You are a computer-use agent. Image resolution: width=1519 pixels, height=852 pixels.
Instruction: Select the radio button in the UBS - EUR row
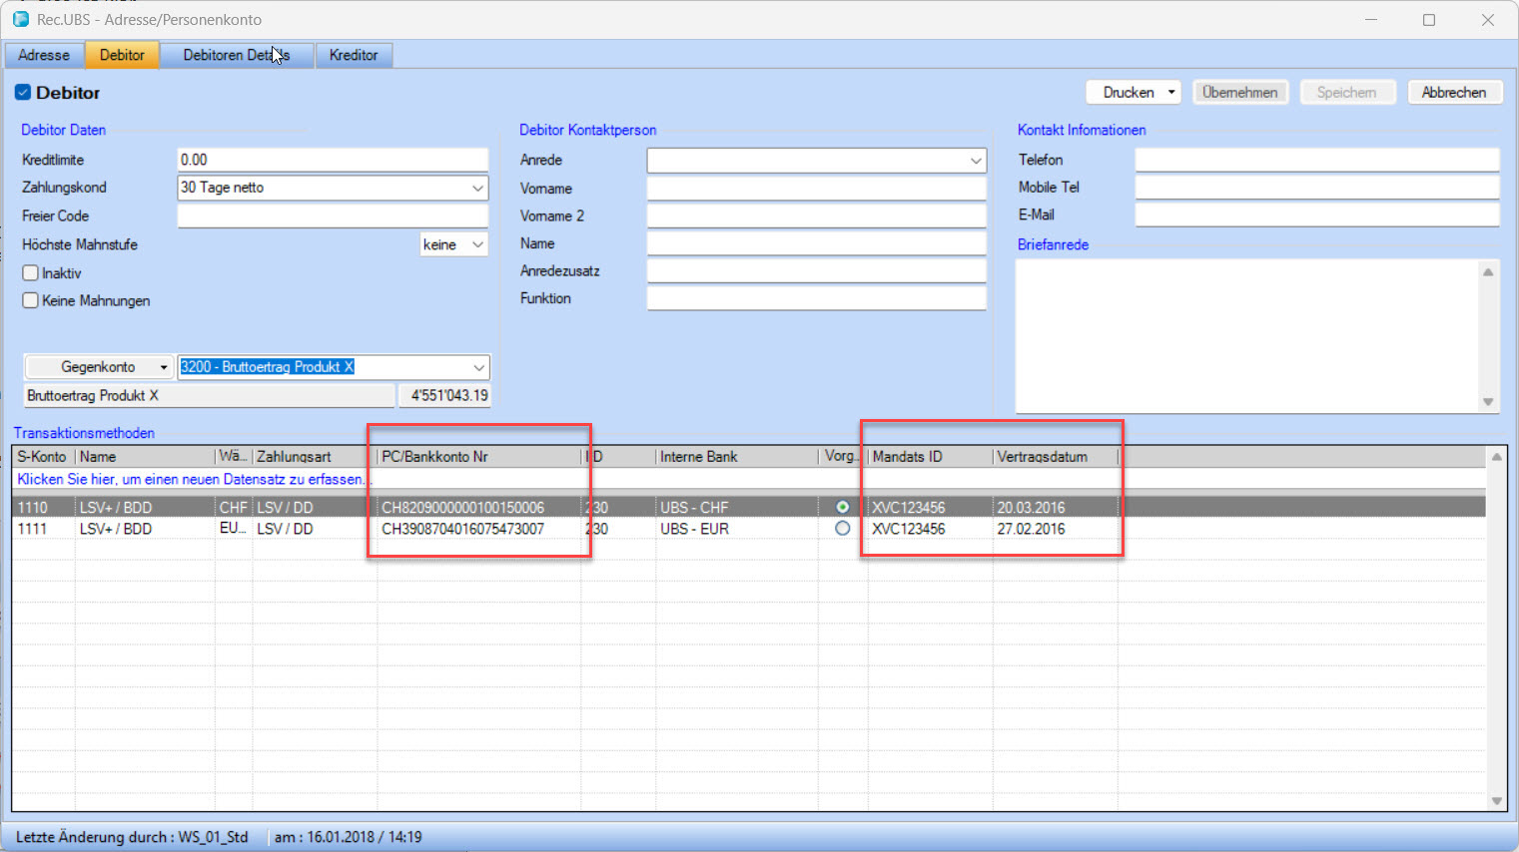pos(842,529)
